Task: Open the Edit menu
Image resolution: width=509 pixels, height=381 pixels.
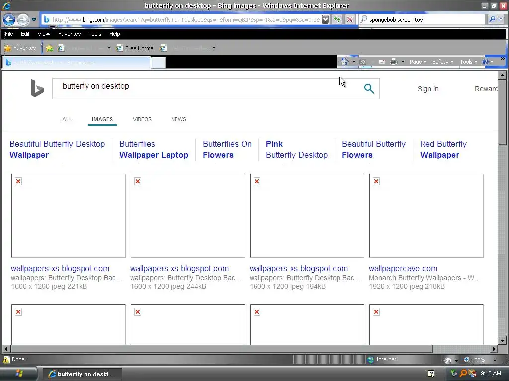Action: point(25,34)
